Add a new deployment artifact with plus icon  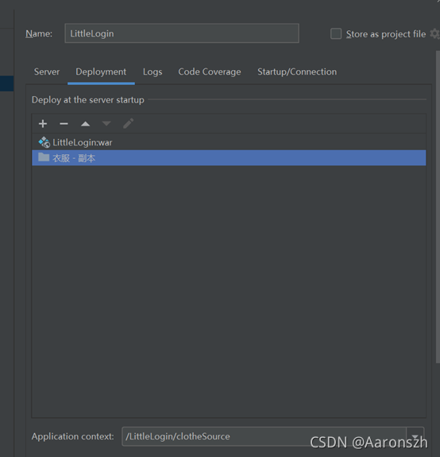[x=43, y=124]
